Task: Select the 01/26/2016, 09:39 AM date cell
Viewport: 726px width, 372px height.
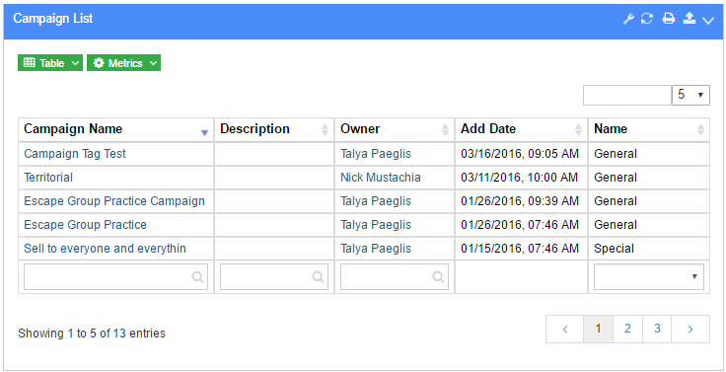Action: click(522, 201)
